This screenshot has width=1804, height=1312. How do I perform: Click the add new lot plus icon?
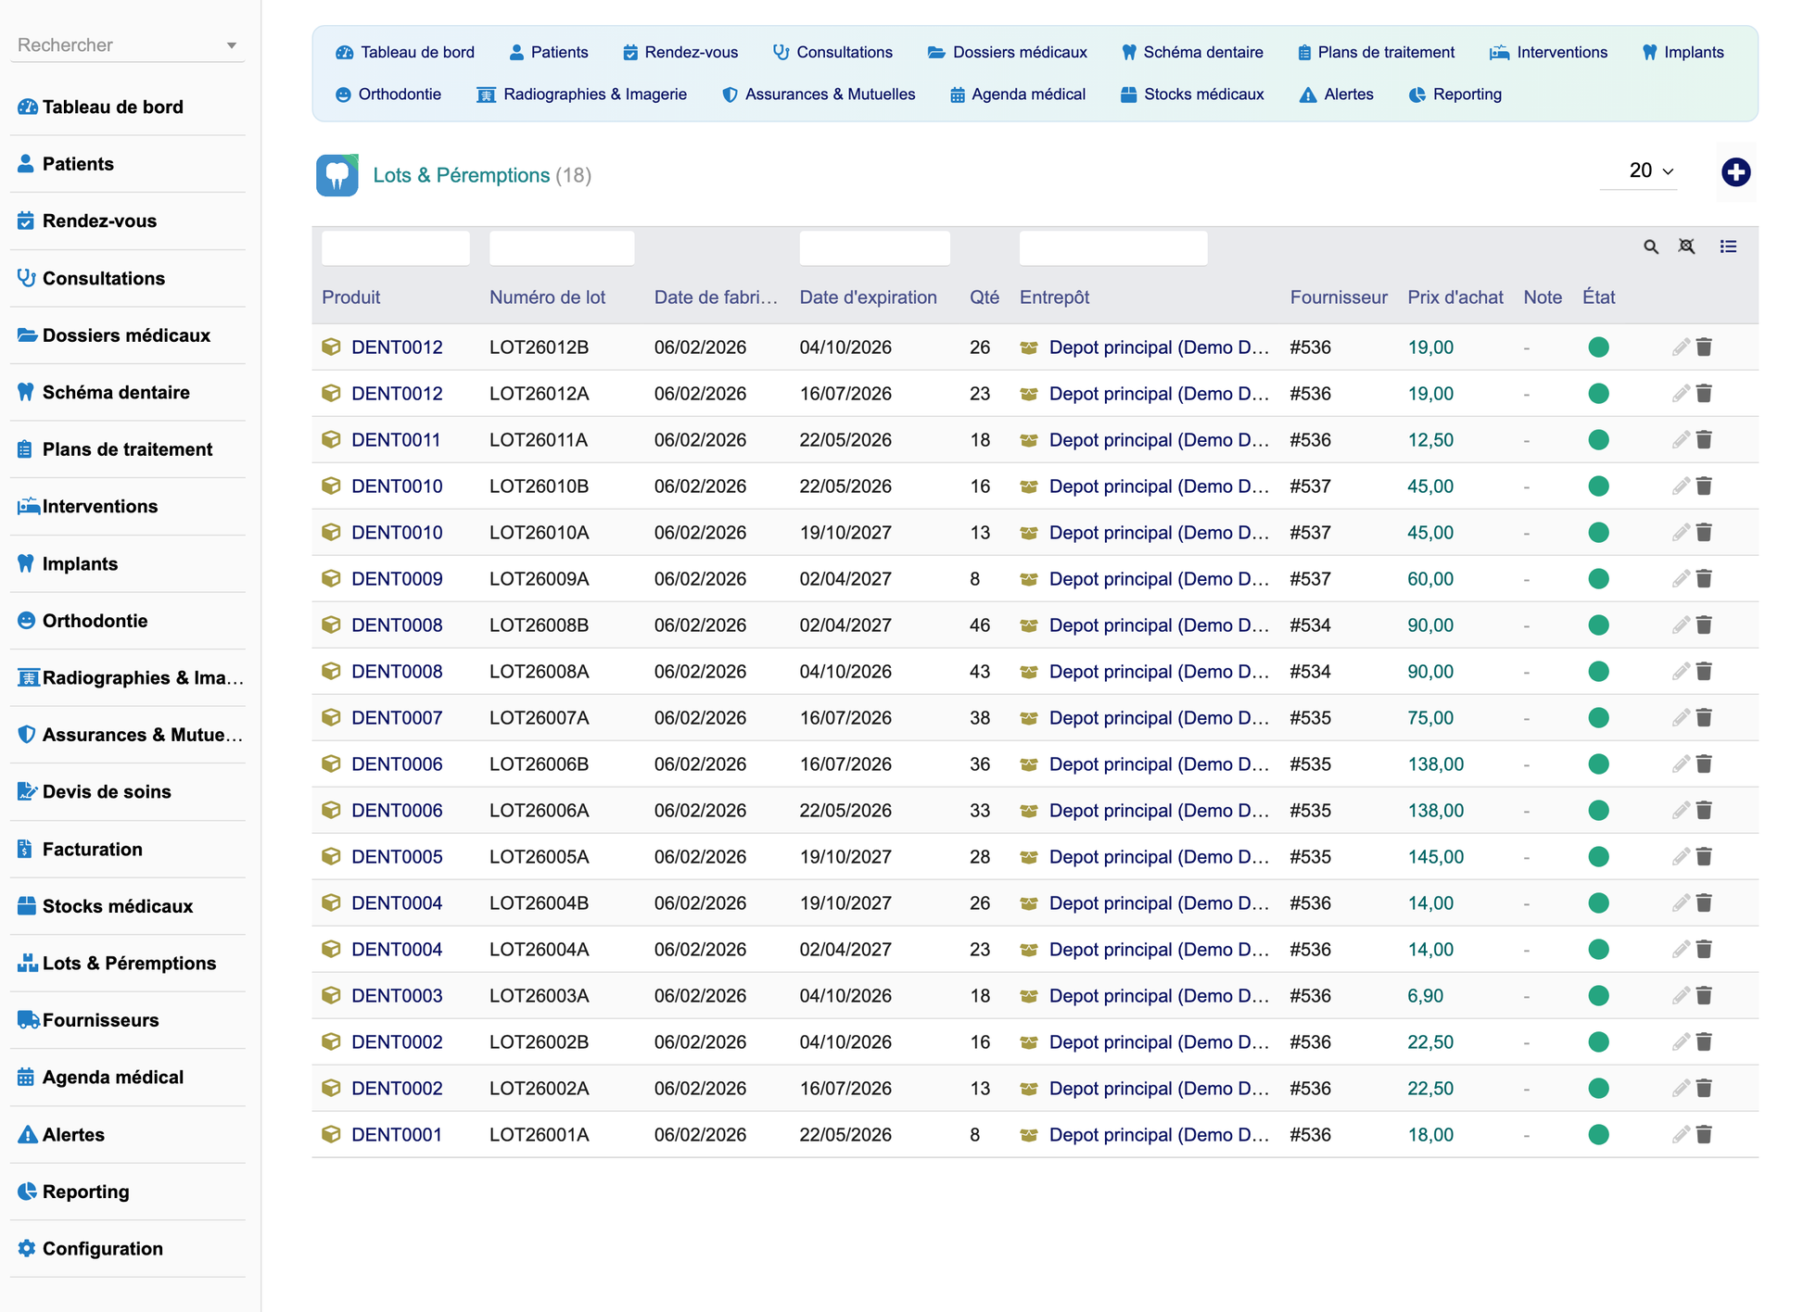tap(1735, 172)
